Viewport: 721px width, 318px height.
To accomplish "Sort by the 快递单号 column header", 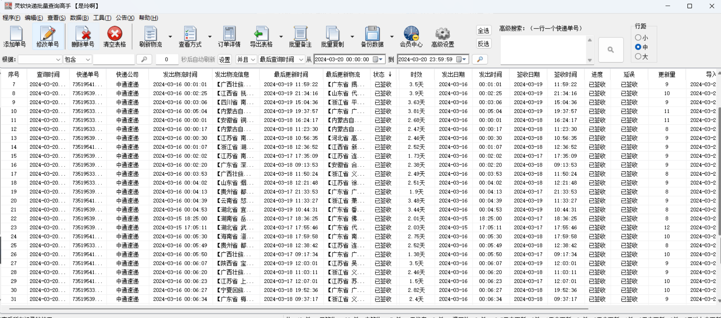I will tap(88, 75).
